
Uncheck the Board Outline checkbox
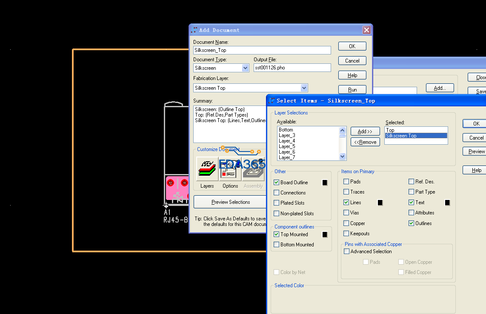point(277,183)
